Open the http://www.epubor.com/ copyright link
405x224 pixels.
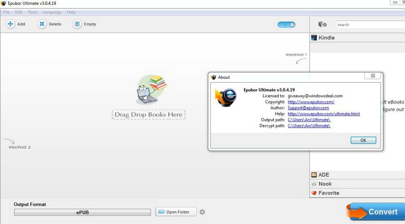[311, 102]
